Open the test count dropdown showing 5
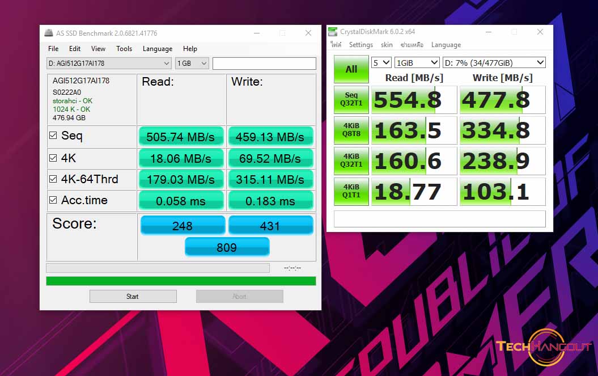 [x=381, y=62]
